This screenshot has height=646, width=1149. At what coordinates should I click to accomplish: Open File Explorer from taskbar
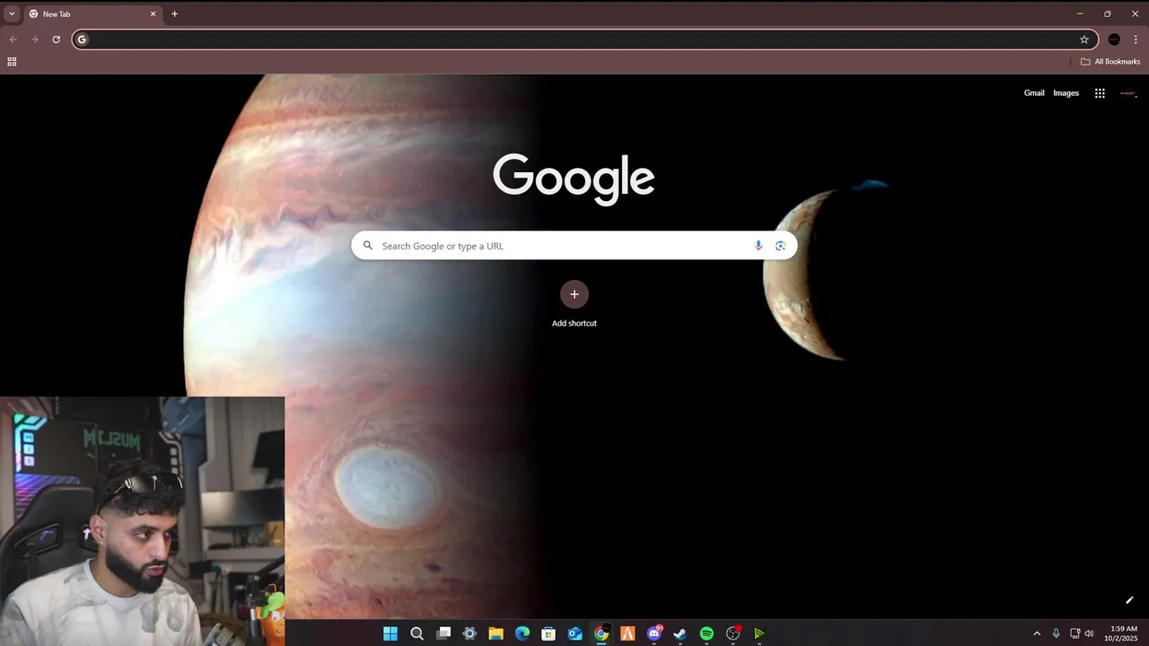tap(496, 633)
